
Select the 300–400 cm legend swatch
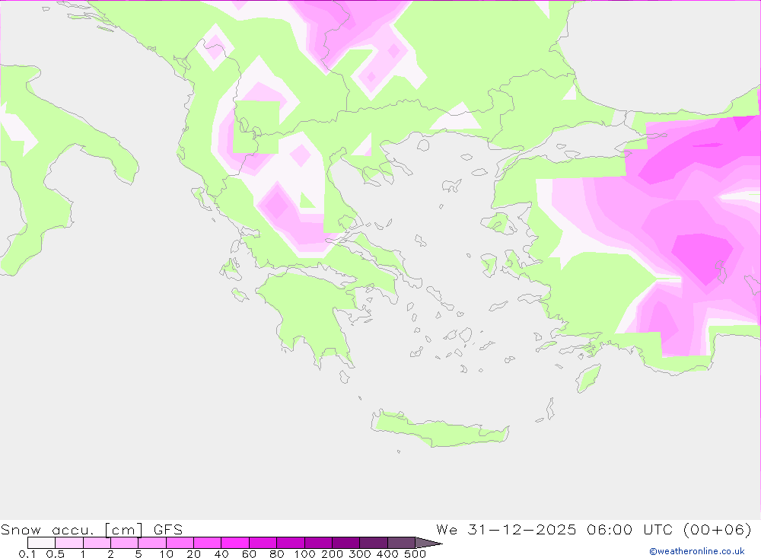(374, 543)
